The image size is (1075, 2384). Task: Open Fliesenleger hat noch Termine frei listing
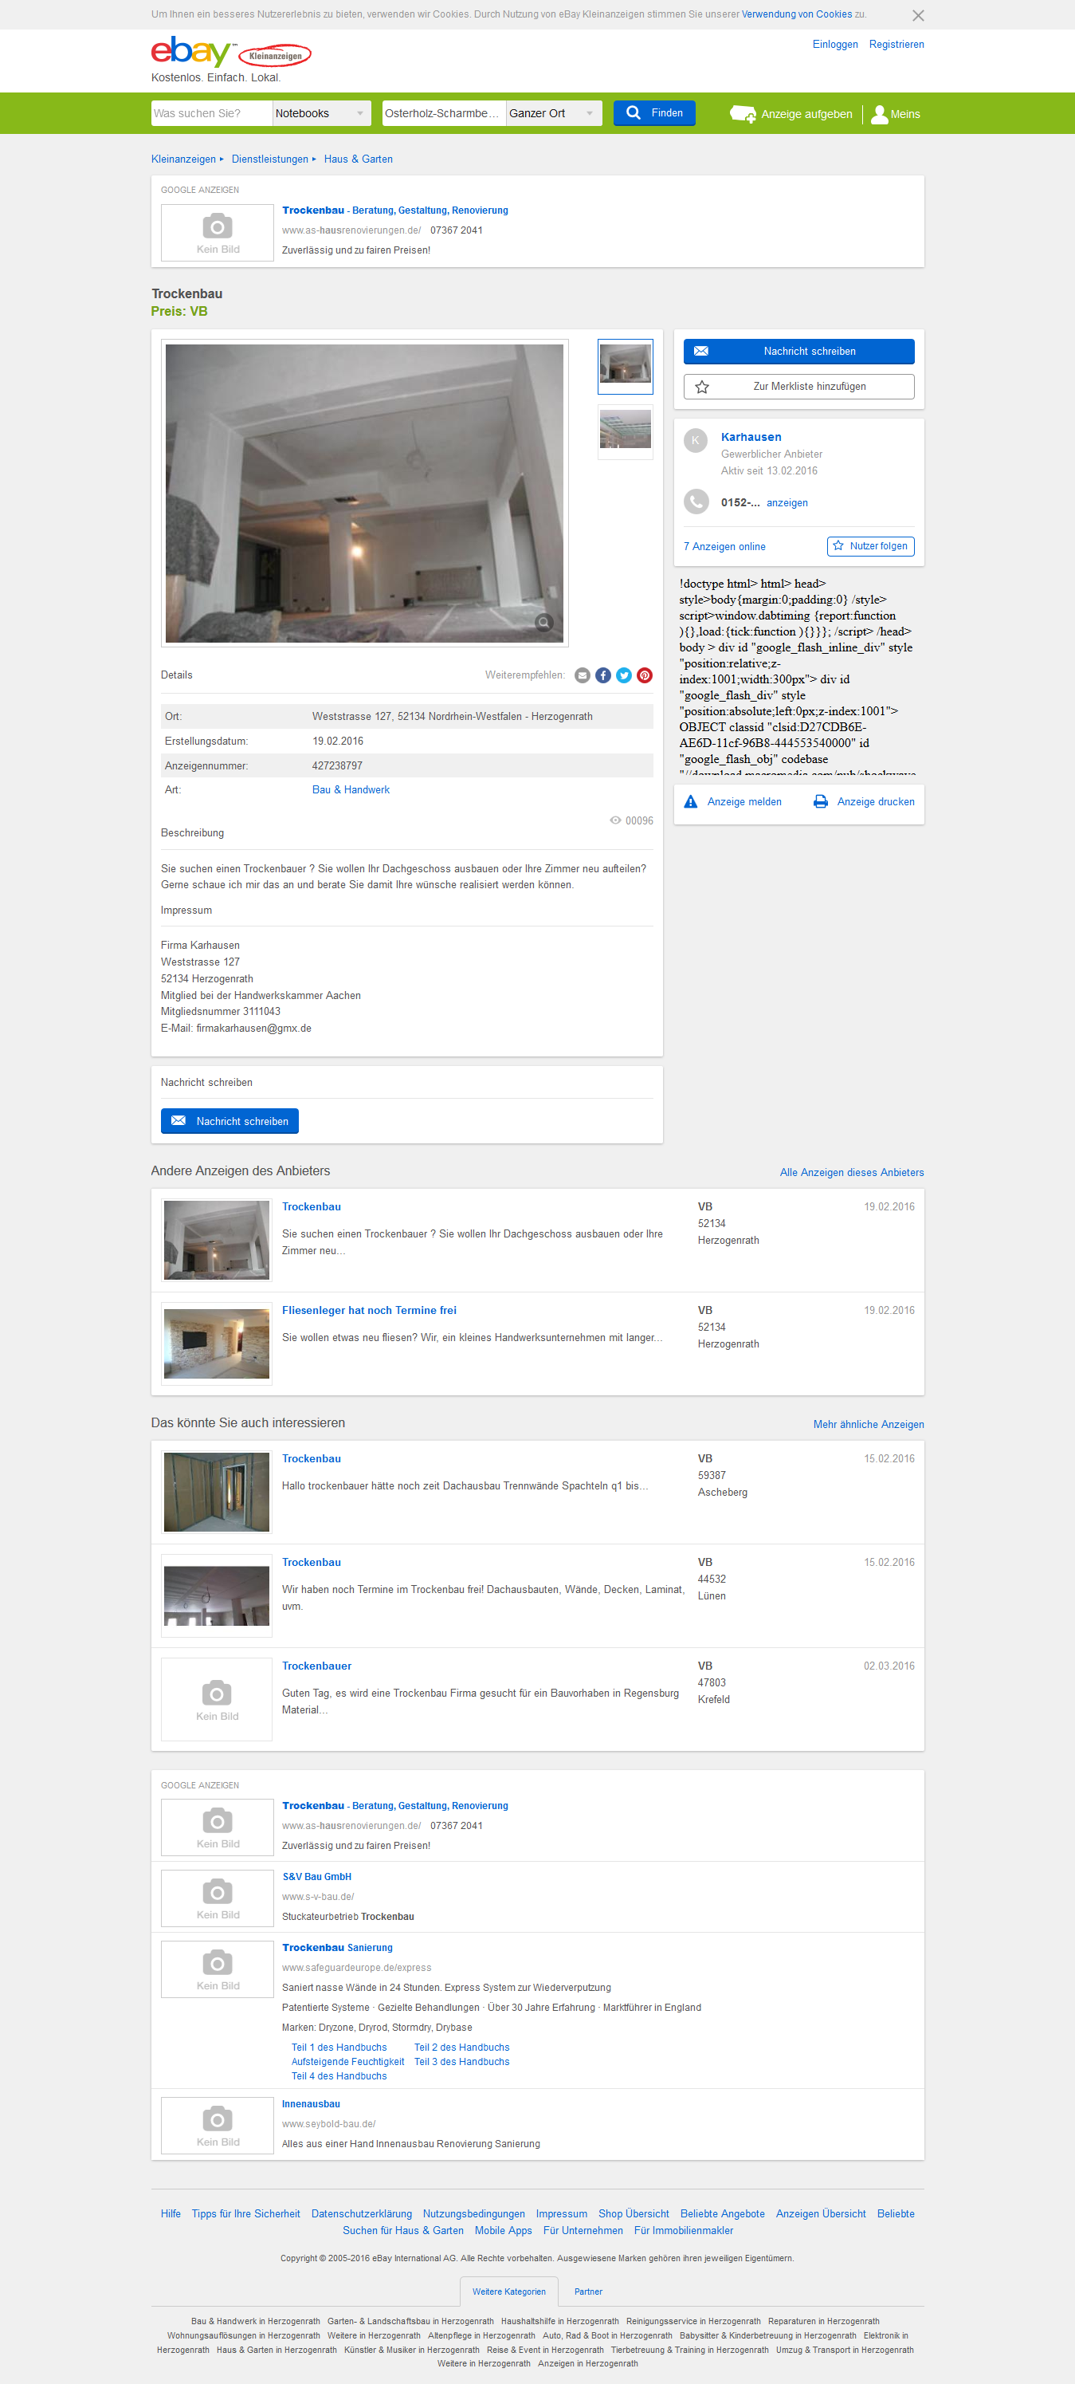coord(368,1309)
